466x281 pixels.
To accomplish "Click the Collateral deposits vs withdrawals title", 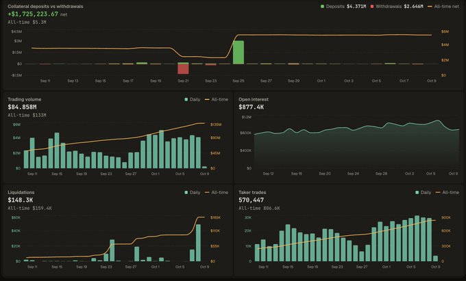I will (45, 7).
